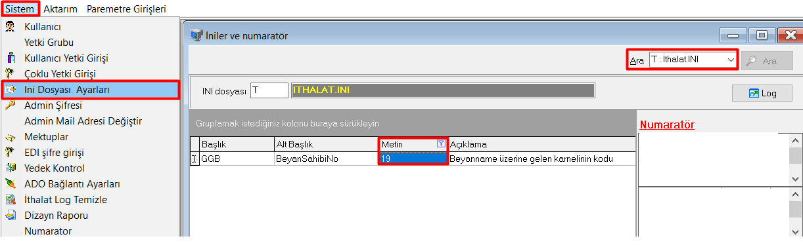Click the Numaratör heading link
The image size is (803, 247).
[667, 124]
